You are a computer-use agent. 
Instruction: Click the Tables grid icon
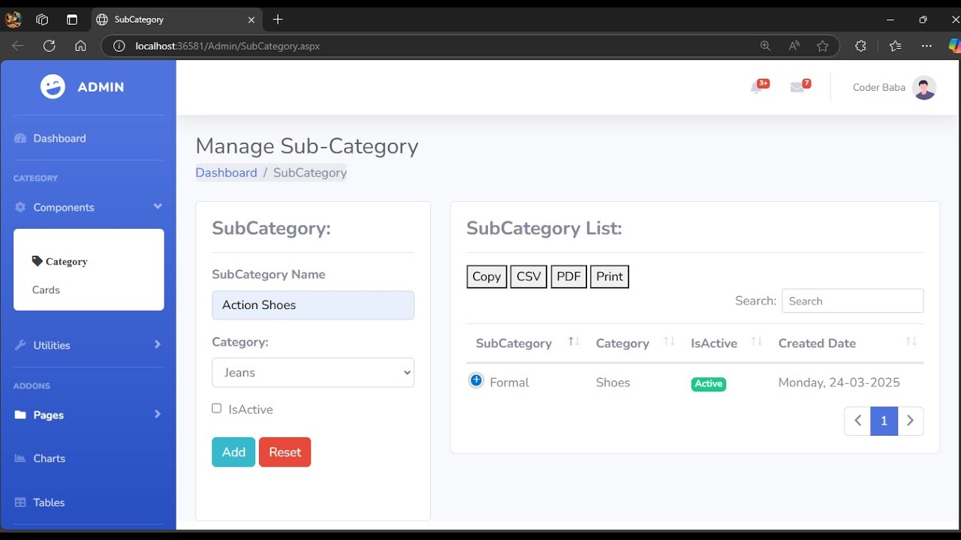[x=20, y=502]
